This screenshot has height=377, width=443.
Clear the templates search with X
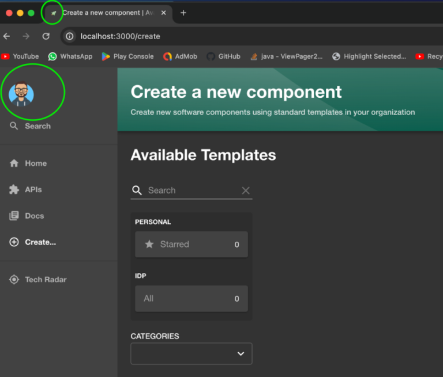point(246,191)
